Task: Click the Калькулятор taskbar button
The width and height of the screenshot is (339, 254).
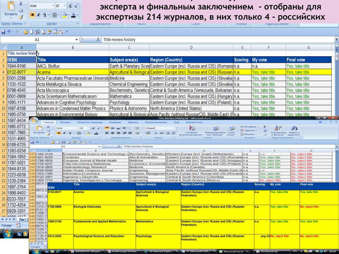Action: [x=272, y=251]
